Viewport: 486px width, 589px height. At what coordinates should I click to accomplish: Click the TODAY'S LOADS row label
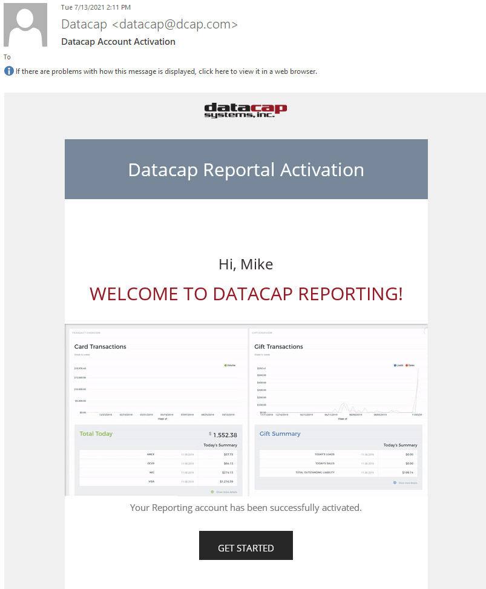(x=324, y=455)
